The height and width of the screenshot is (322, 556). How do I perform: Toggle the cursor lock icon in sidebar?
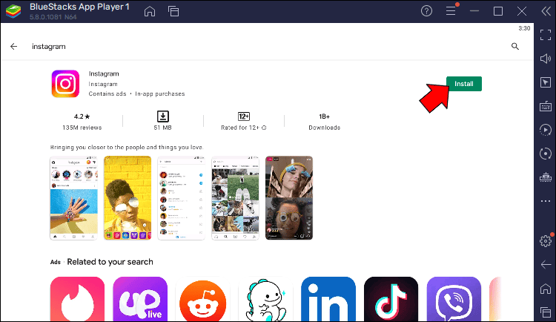(x=546, y=82)
